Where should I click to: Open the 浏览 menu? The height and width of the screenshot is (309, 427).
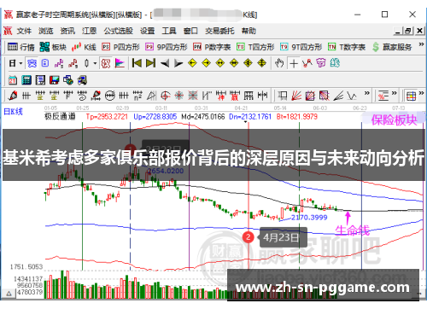(x=46, y=31)
